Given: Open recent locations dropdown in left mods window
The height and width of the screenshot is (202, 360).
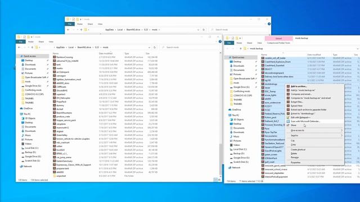Looking at the screenshot, I should pos(29,47).
